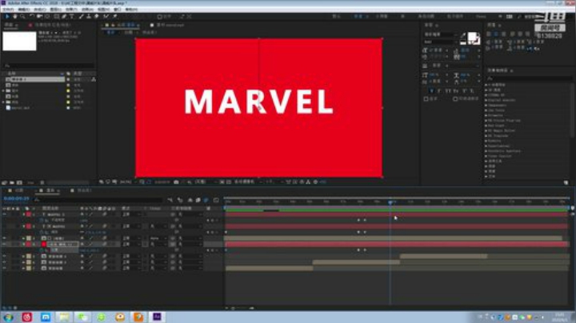Click the Effects & Presets search field
576x323 pixels.
[x=529, y=78]
